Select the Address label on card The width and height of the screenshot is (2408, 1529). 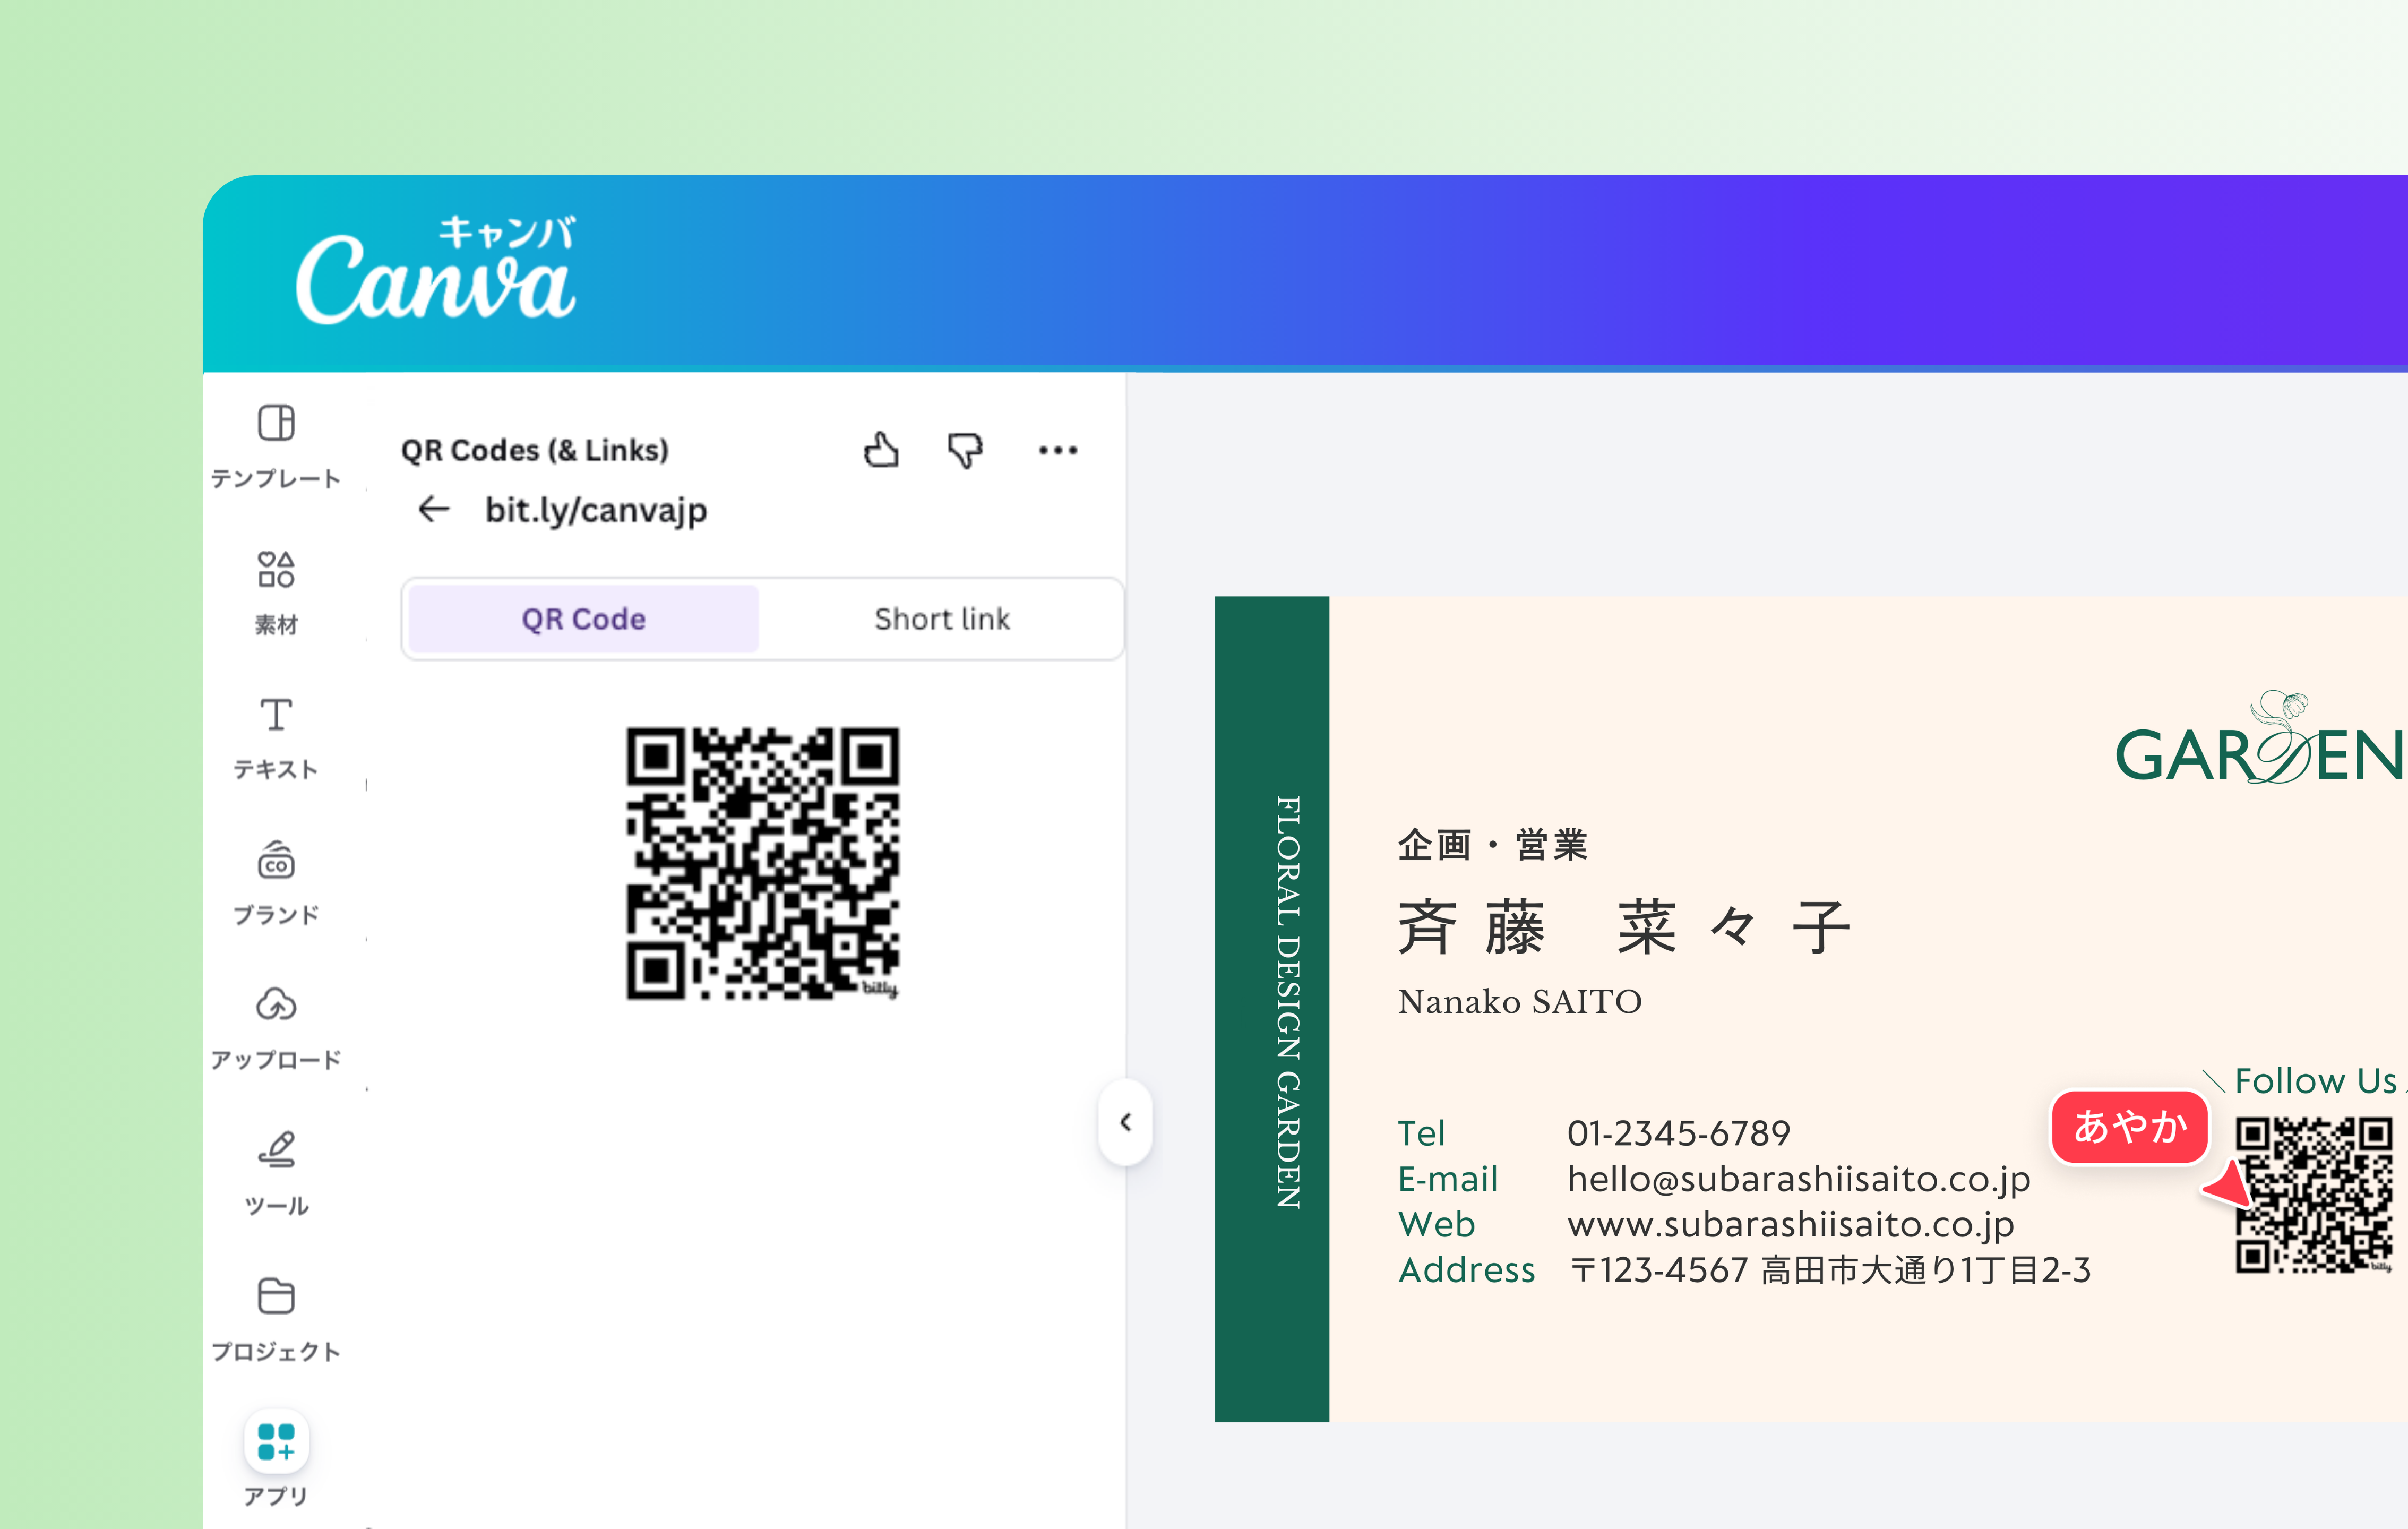point(1467,1270)
